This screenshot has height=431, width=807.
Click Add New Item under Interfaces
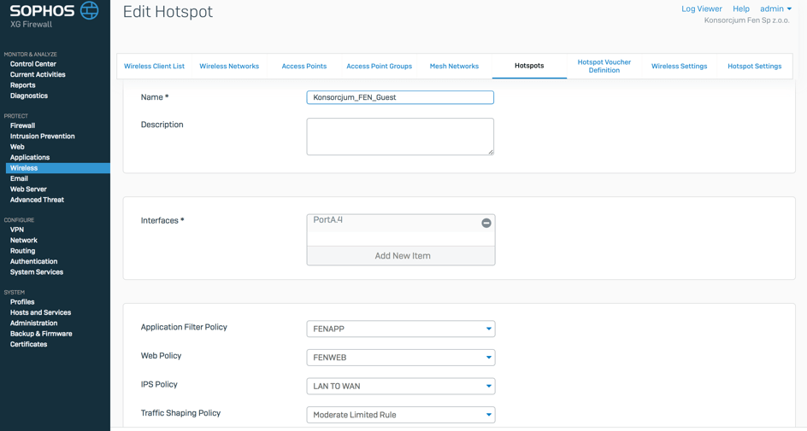coord(401,256)
